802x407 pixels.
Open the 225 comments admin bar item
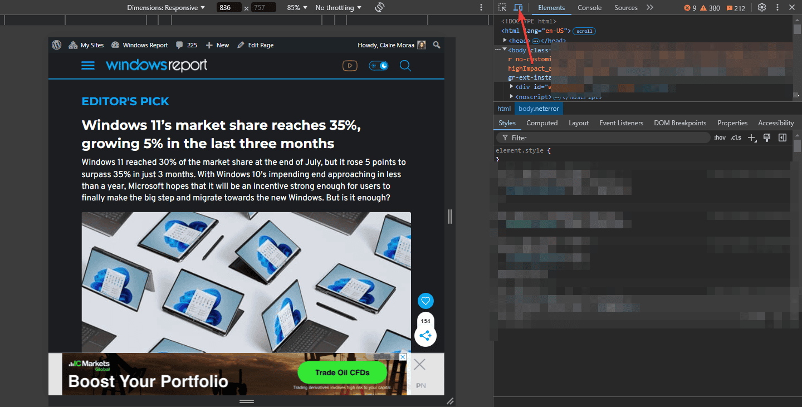point(186,45)
